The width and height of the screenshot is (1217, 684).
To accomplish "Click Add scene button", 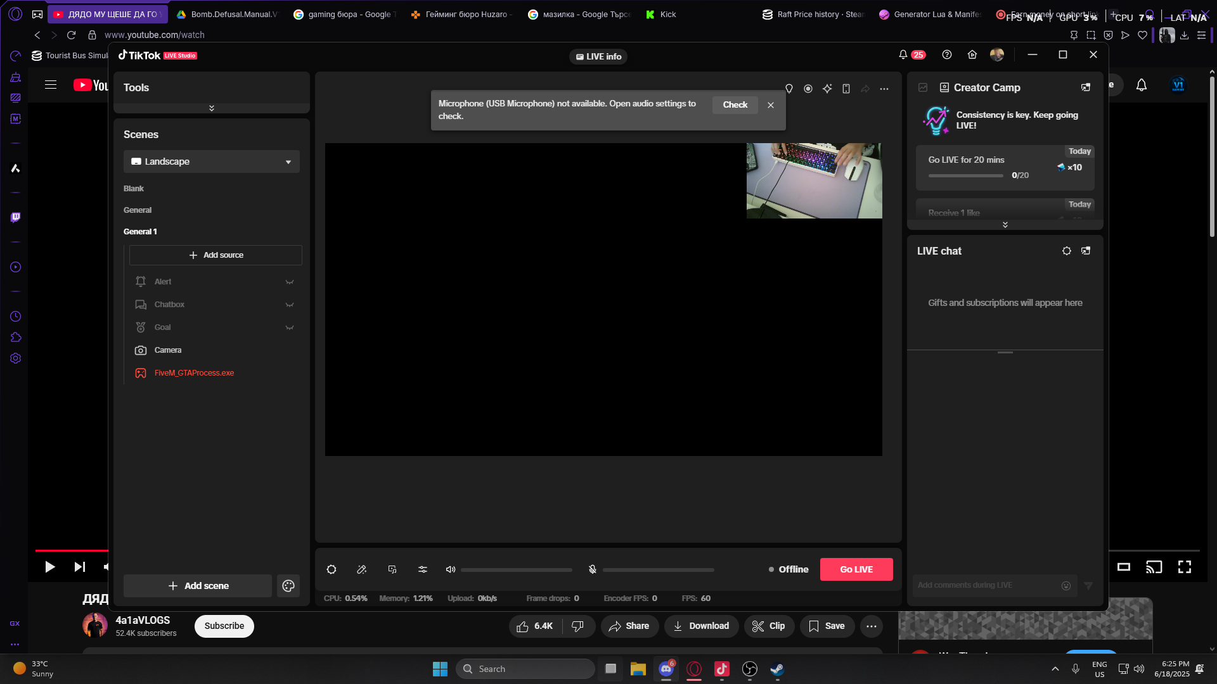I will pyautogui.click(x=198, y=586).
